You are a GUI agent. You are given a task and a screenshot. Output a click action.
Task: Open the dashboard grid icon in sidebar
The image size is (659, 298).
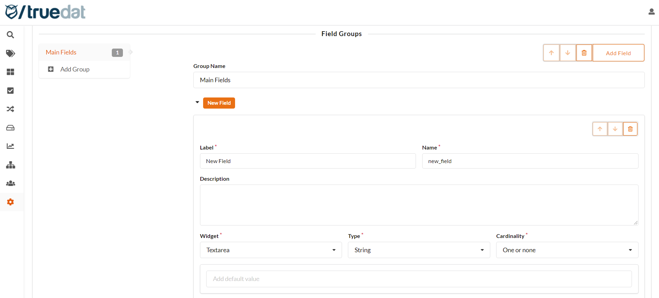pyautogui.click(x=10, y=72)
